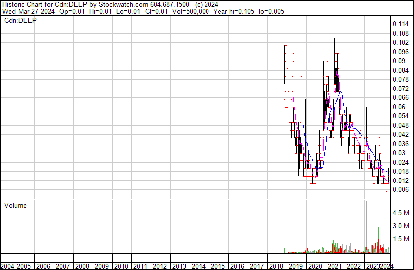The width and height of the screenshot is (414, 270).
Task: Click the 0.09 price axis value
Action: pos(399,61)
